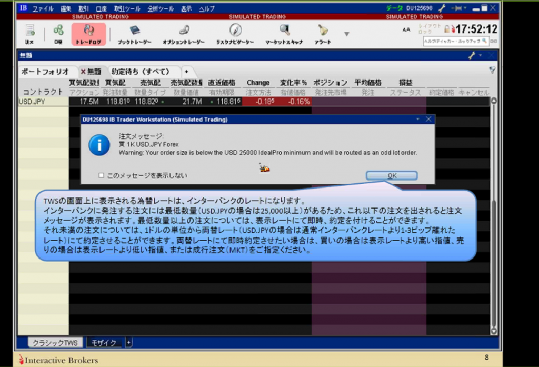Click the percent change value -0.16%
Screen dimensions: 539x367
click(x=299, y=102)
